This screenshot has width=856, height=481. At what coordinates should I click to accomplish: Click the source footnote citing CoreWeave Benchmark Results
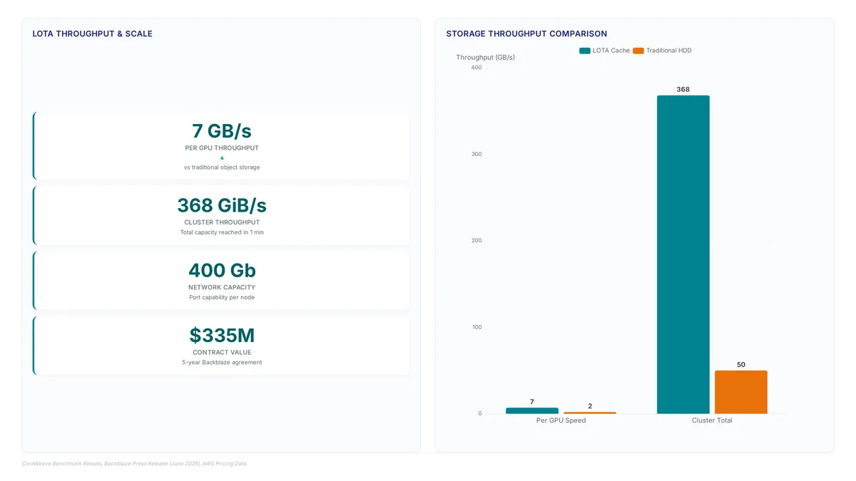click(134, 463)
